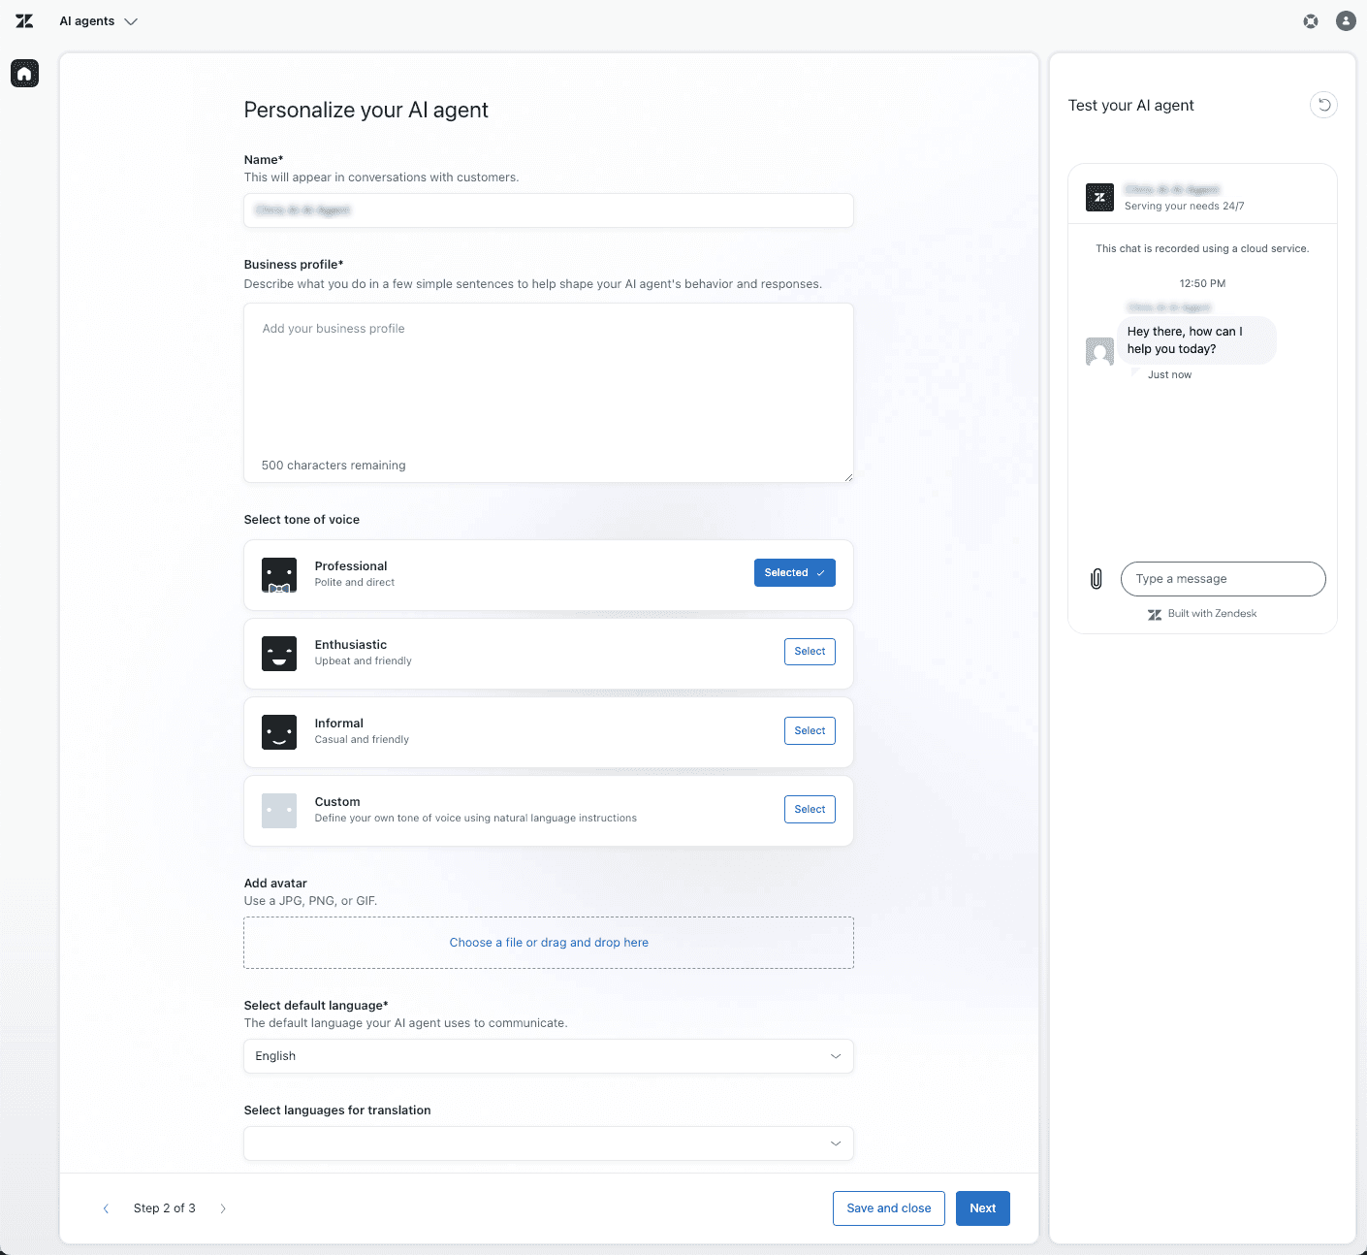Click the attachment paperclip icon in chat

tap(1097, 579)
